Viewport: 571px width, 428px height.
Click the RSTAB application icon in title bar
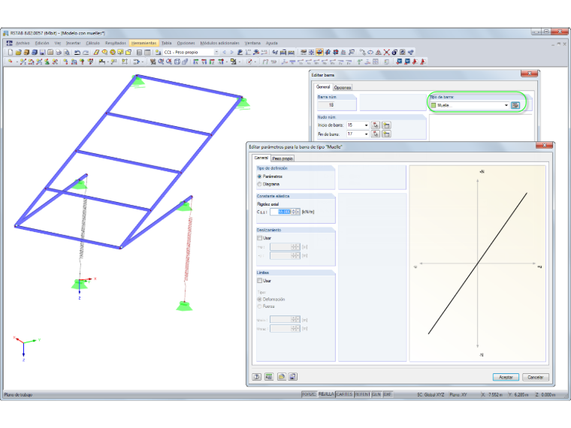click(x=6, y=33)
